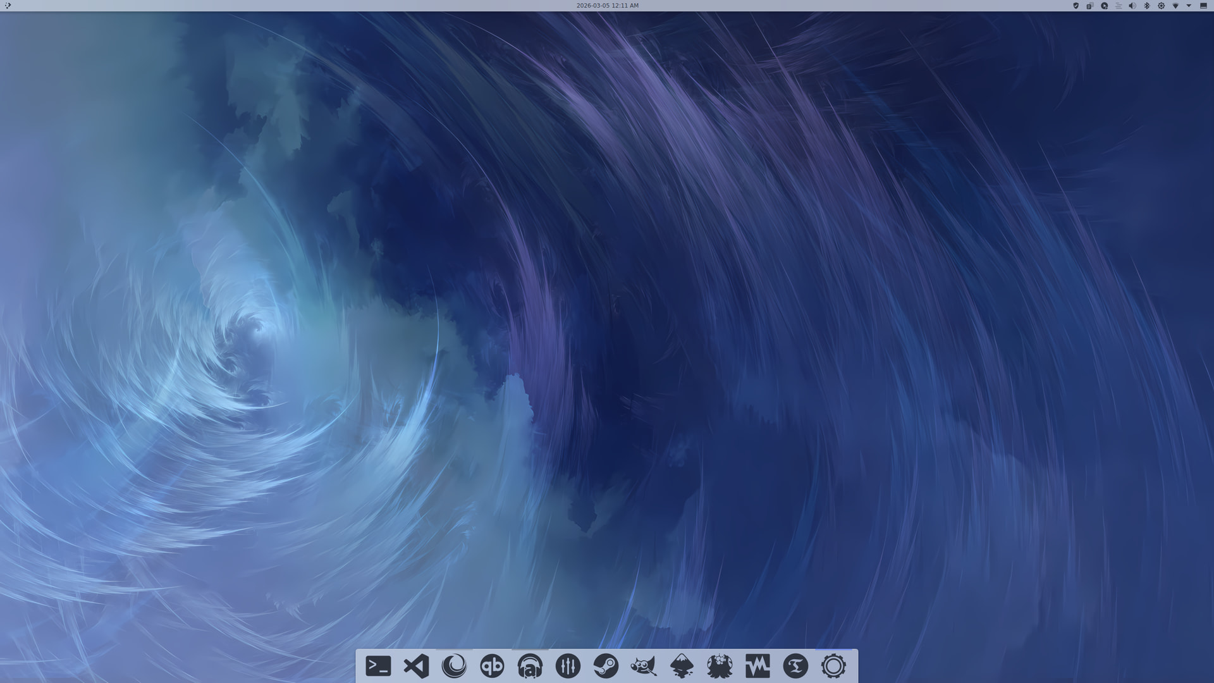The height and width of the screenshot is (683, 1214).
Task: Open the headphones audio player icon
Action: point(530,666)
